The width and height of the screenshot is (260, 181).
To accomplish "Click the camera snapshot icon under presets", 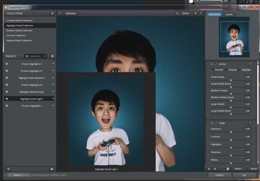I will pos(52,169).
